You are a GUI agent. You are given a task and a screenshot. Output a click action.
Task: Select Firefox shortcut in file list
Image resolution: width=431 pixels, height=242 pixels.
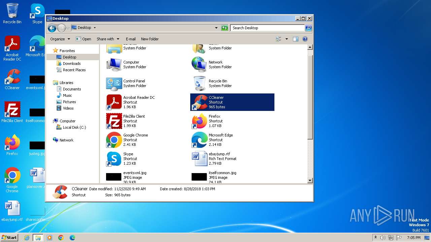tap(199, 121)
